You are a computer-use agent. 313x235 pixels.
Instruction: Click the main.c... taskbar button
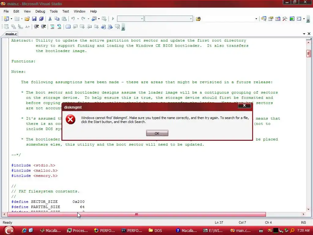240,230
